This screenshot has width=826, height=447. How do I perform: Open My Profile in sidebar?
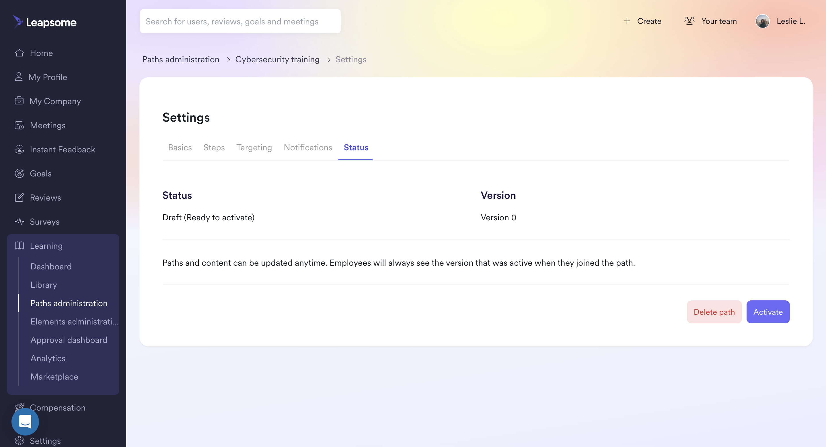point(47,77)
